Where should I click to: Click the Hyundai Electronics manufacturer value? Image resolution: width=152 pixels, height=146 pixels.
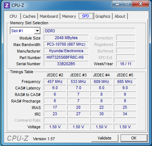(66, 51)
